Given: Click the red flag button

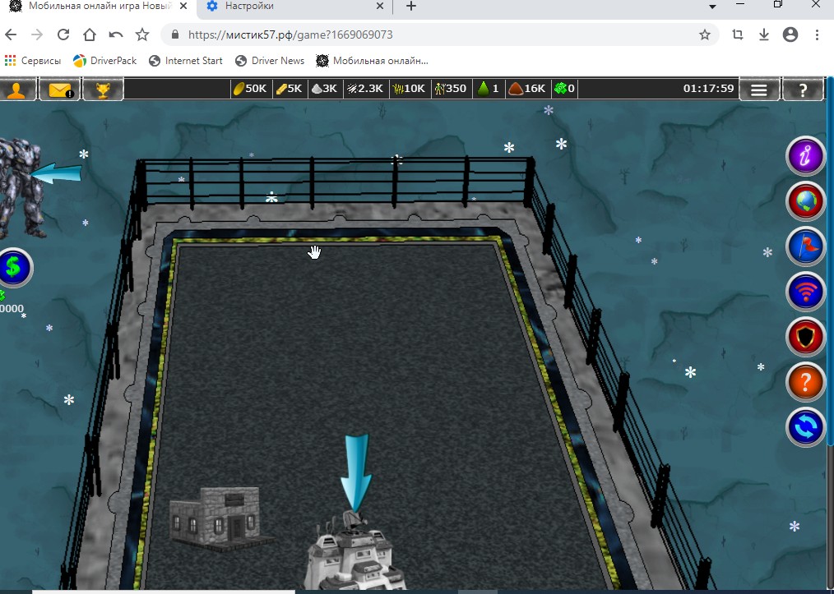Looking at the screenshot, I should coord(805,246).
